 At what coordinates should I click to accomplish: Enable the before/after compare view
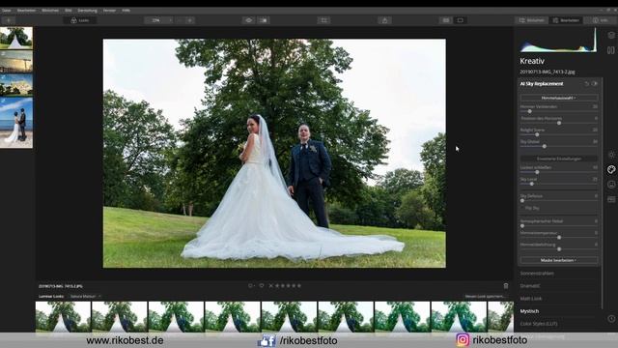coord(264,20)
